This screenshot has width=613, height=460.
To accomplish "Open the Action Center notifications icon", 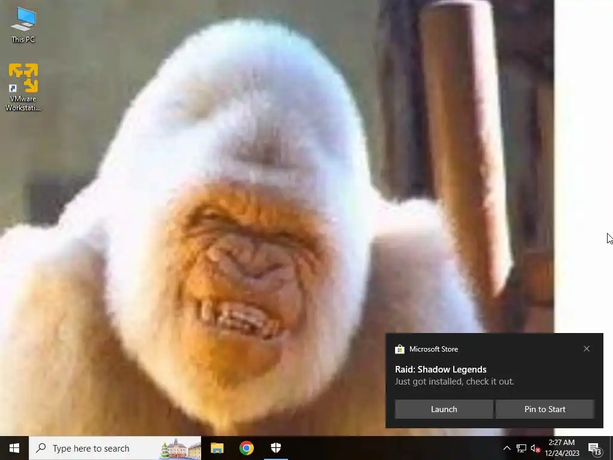I will pos(594,448).
